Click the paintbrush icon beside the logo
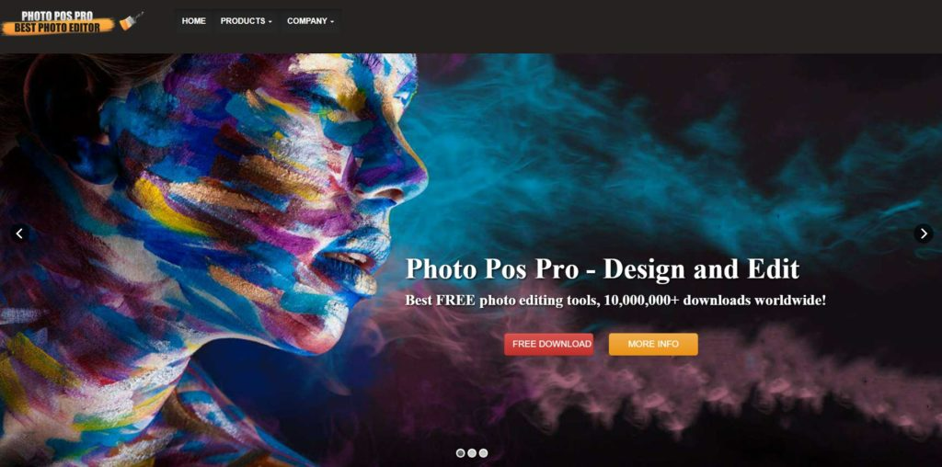This screenshot has height=467, width=942. [x=131, y=21]
